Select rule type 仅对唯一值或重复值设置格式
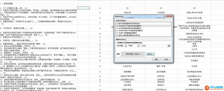This screenshot has height=91, width=224. 144,33
